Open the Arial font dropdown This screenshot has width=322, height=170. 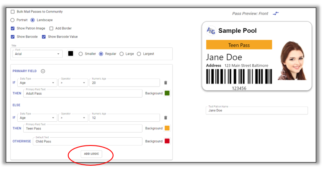pos(38,54)
